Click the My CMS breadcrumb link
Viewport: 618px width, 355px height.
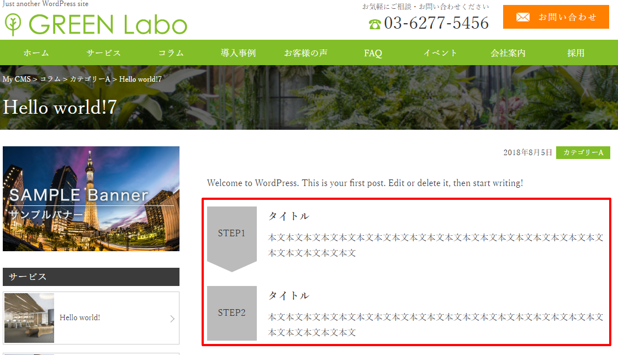[x=17, y=79]
